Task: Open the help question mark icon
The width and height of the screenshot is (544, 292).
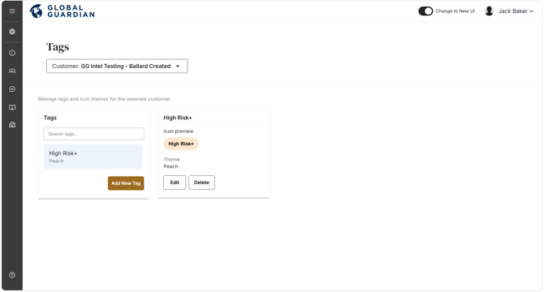Action: [12, 275]
